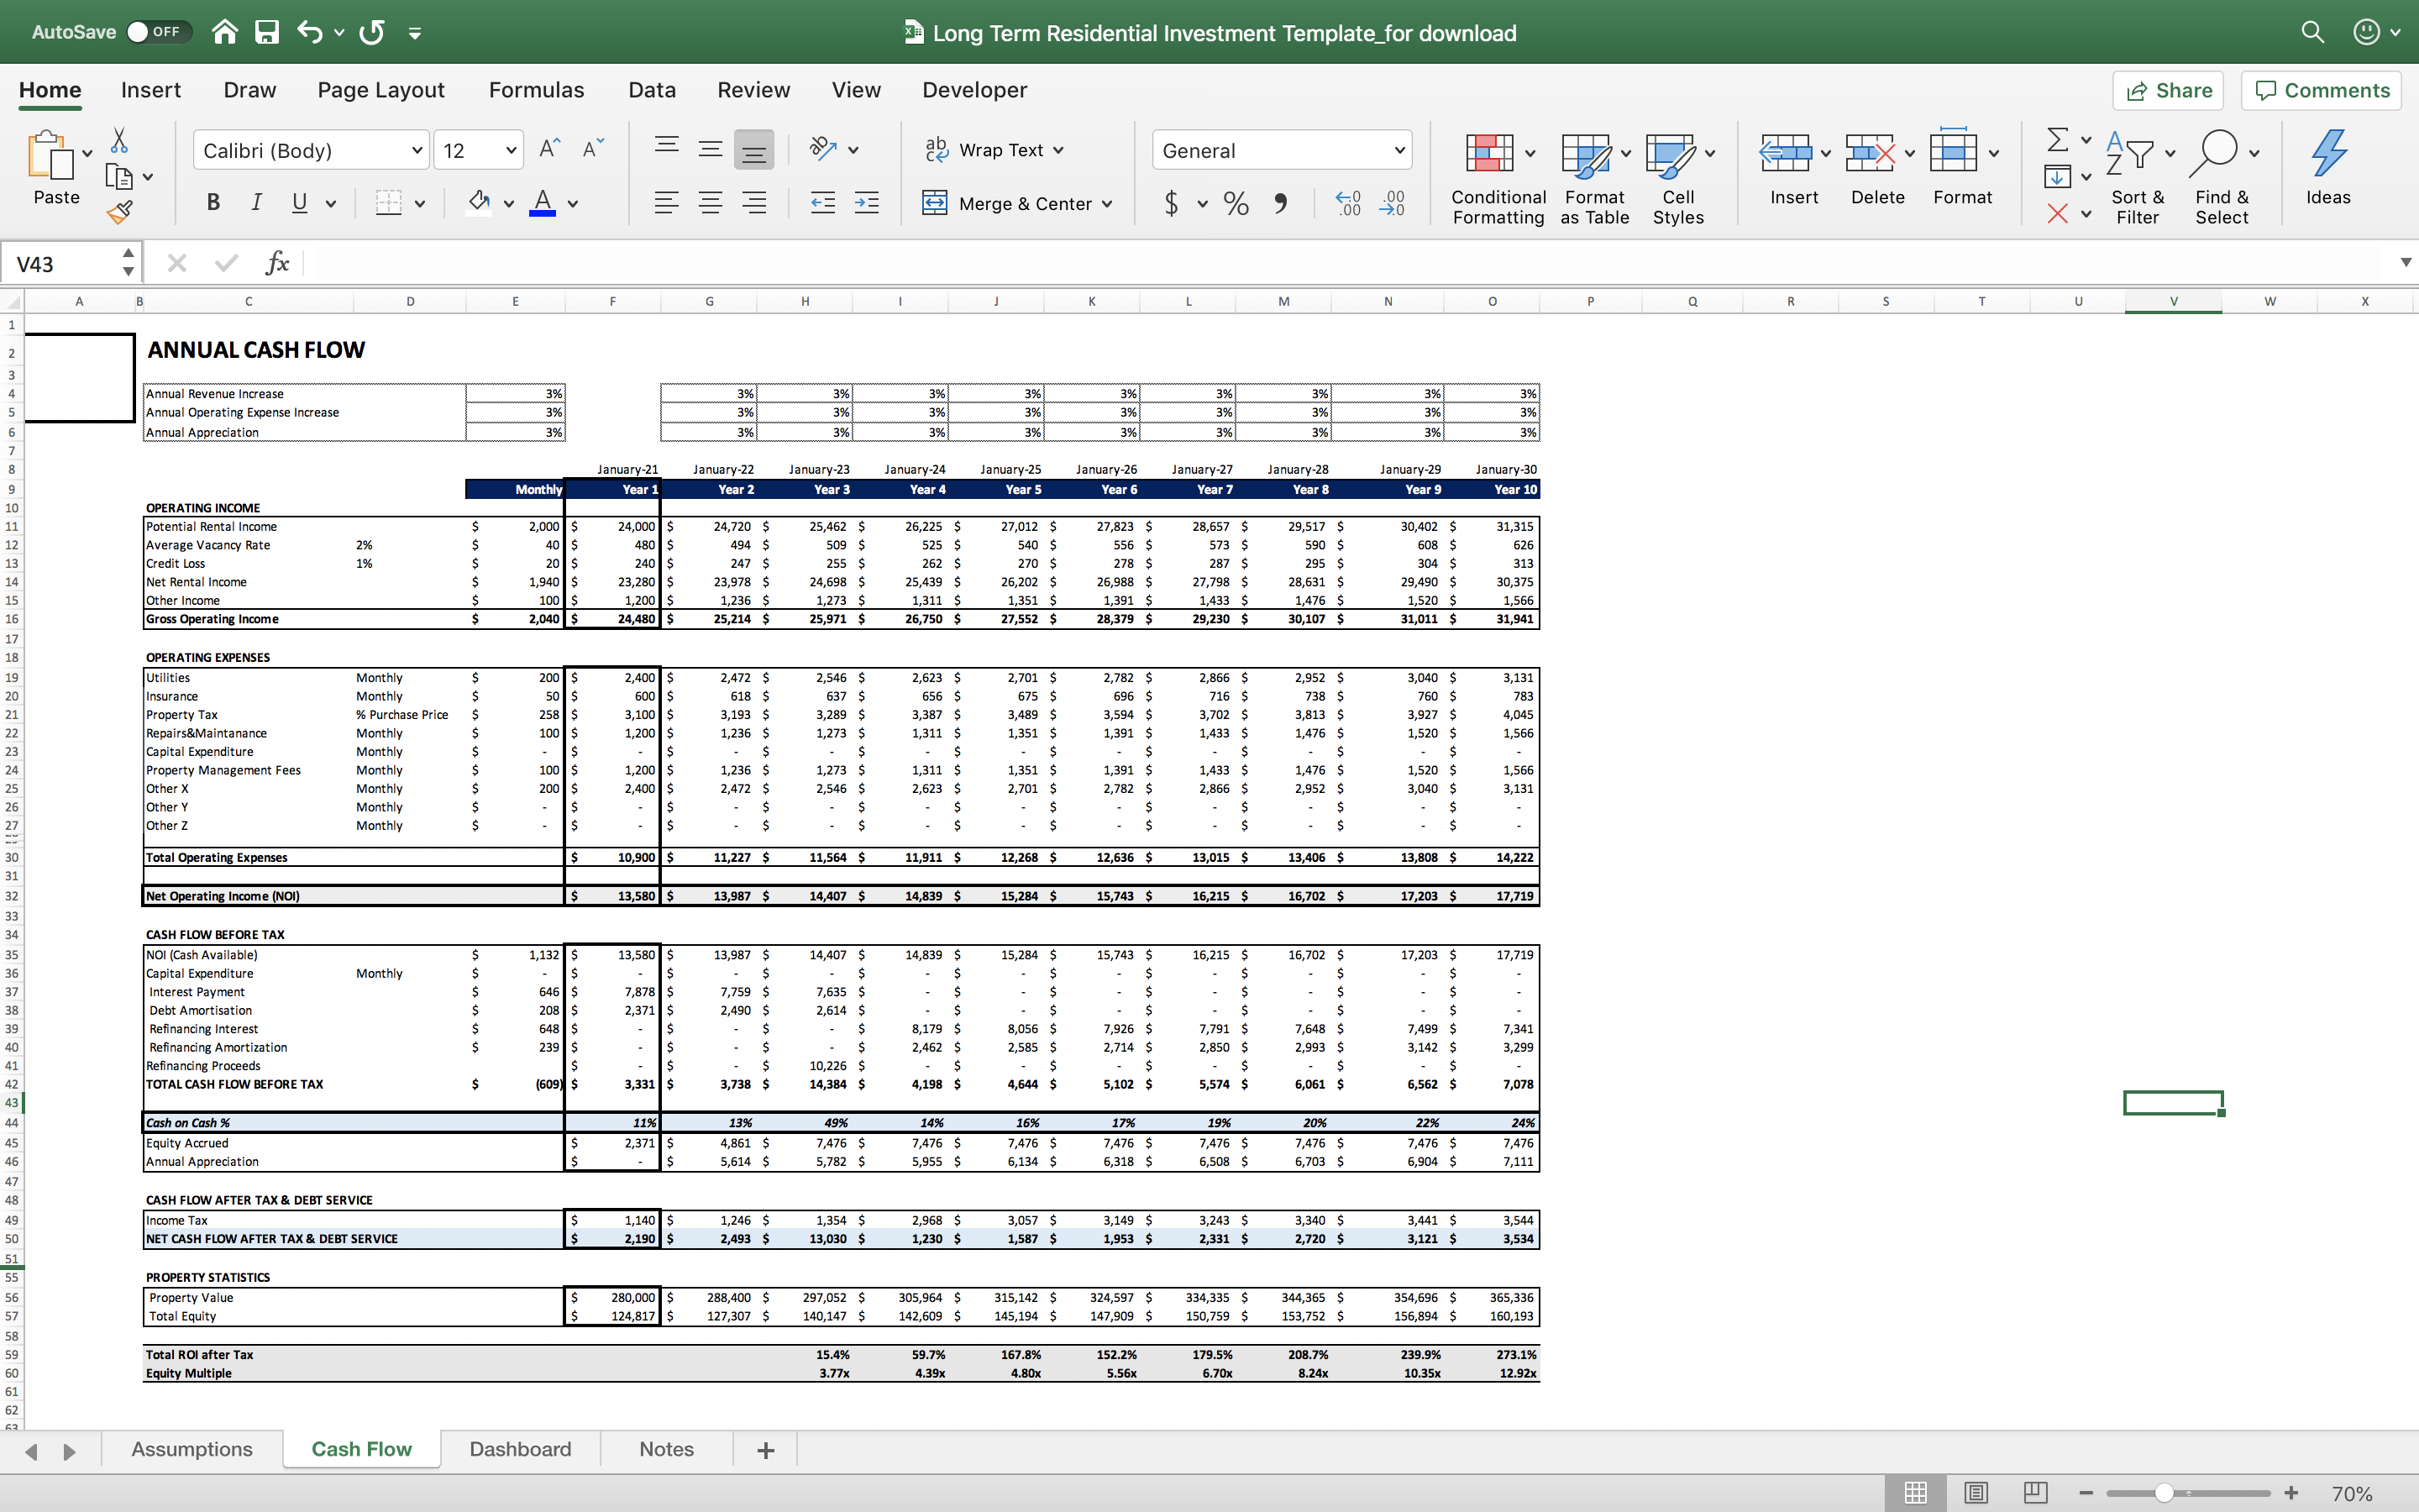
Task: Toggle Underline formatting
Action: [x=299, y=203]
